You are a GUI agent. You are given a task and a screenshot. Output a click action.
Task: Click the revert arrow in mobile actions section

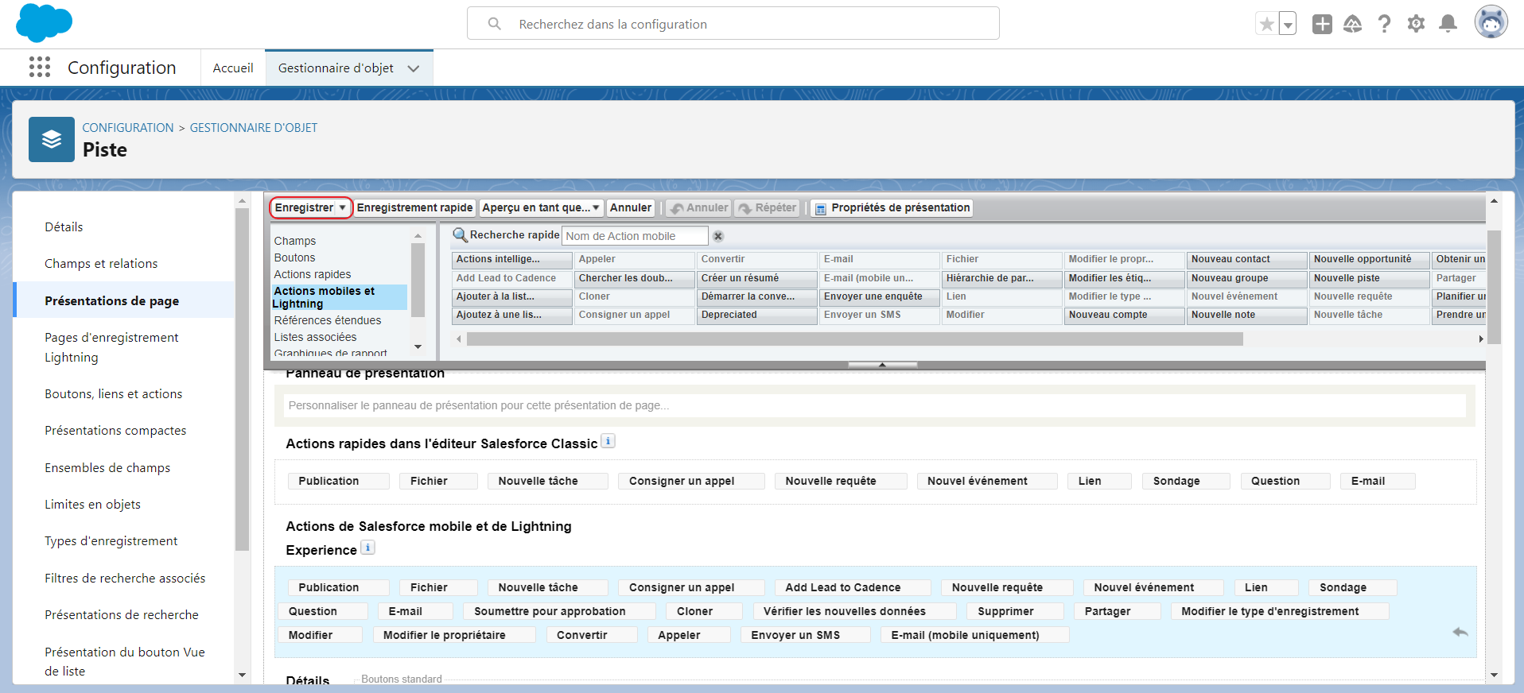point(1460,633)
